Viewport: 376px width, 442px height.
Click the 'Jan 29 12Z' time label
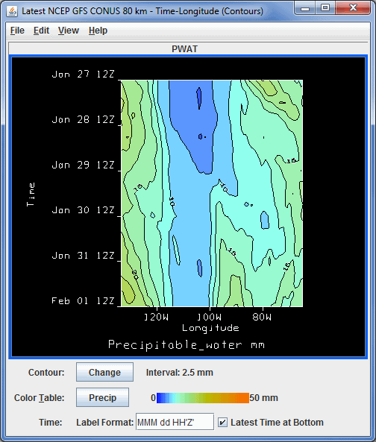click(x=83, y=165)
